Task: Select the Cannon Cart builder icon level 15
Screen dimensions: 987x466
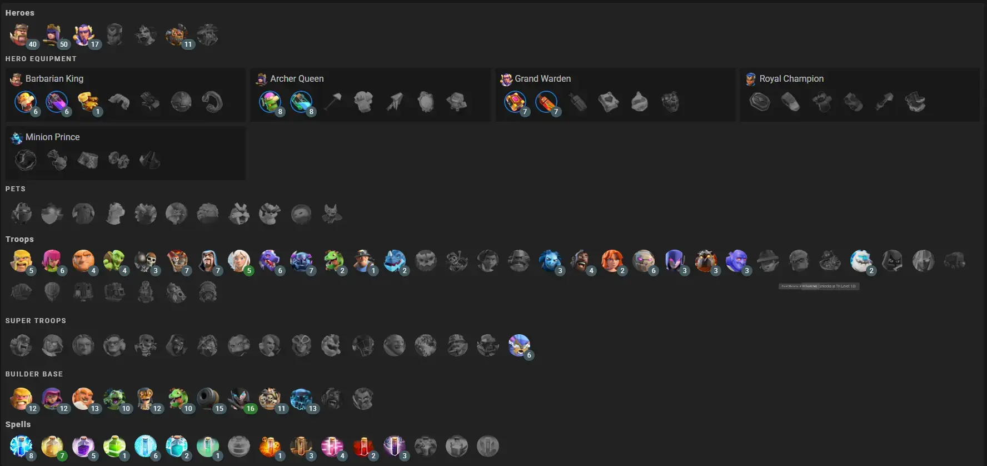Action: [x=208, y=399]
